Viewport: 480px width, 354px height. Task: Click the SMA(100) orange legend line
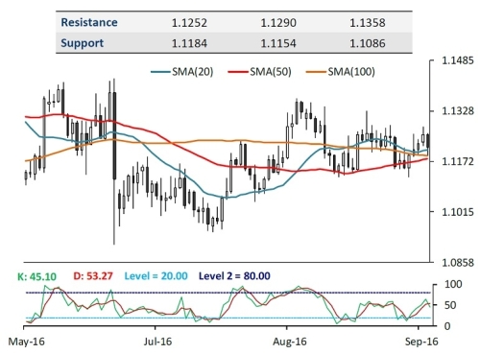tap(316, 72)
